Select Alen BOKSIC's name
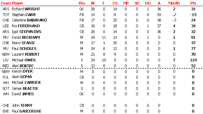 23,66
